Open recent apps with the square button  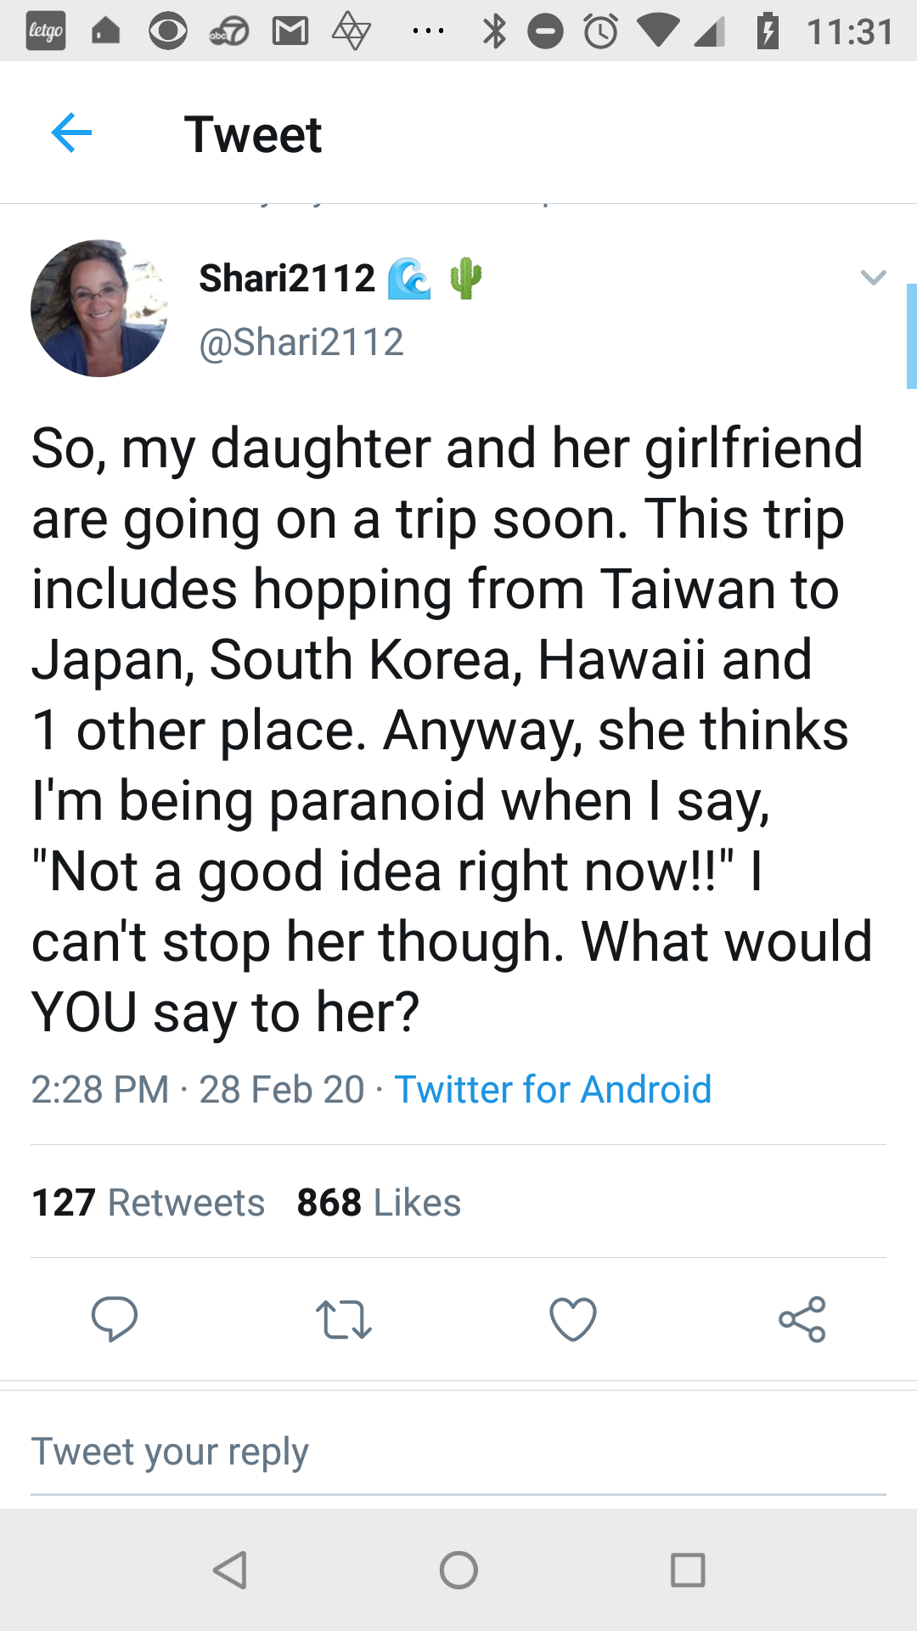[x=688, y=1570]
